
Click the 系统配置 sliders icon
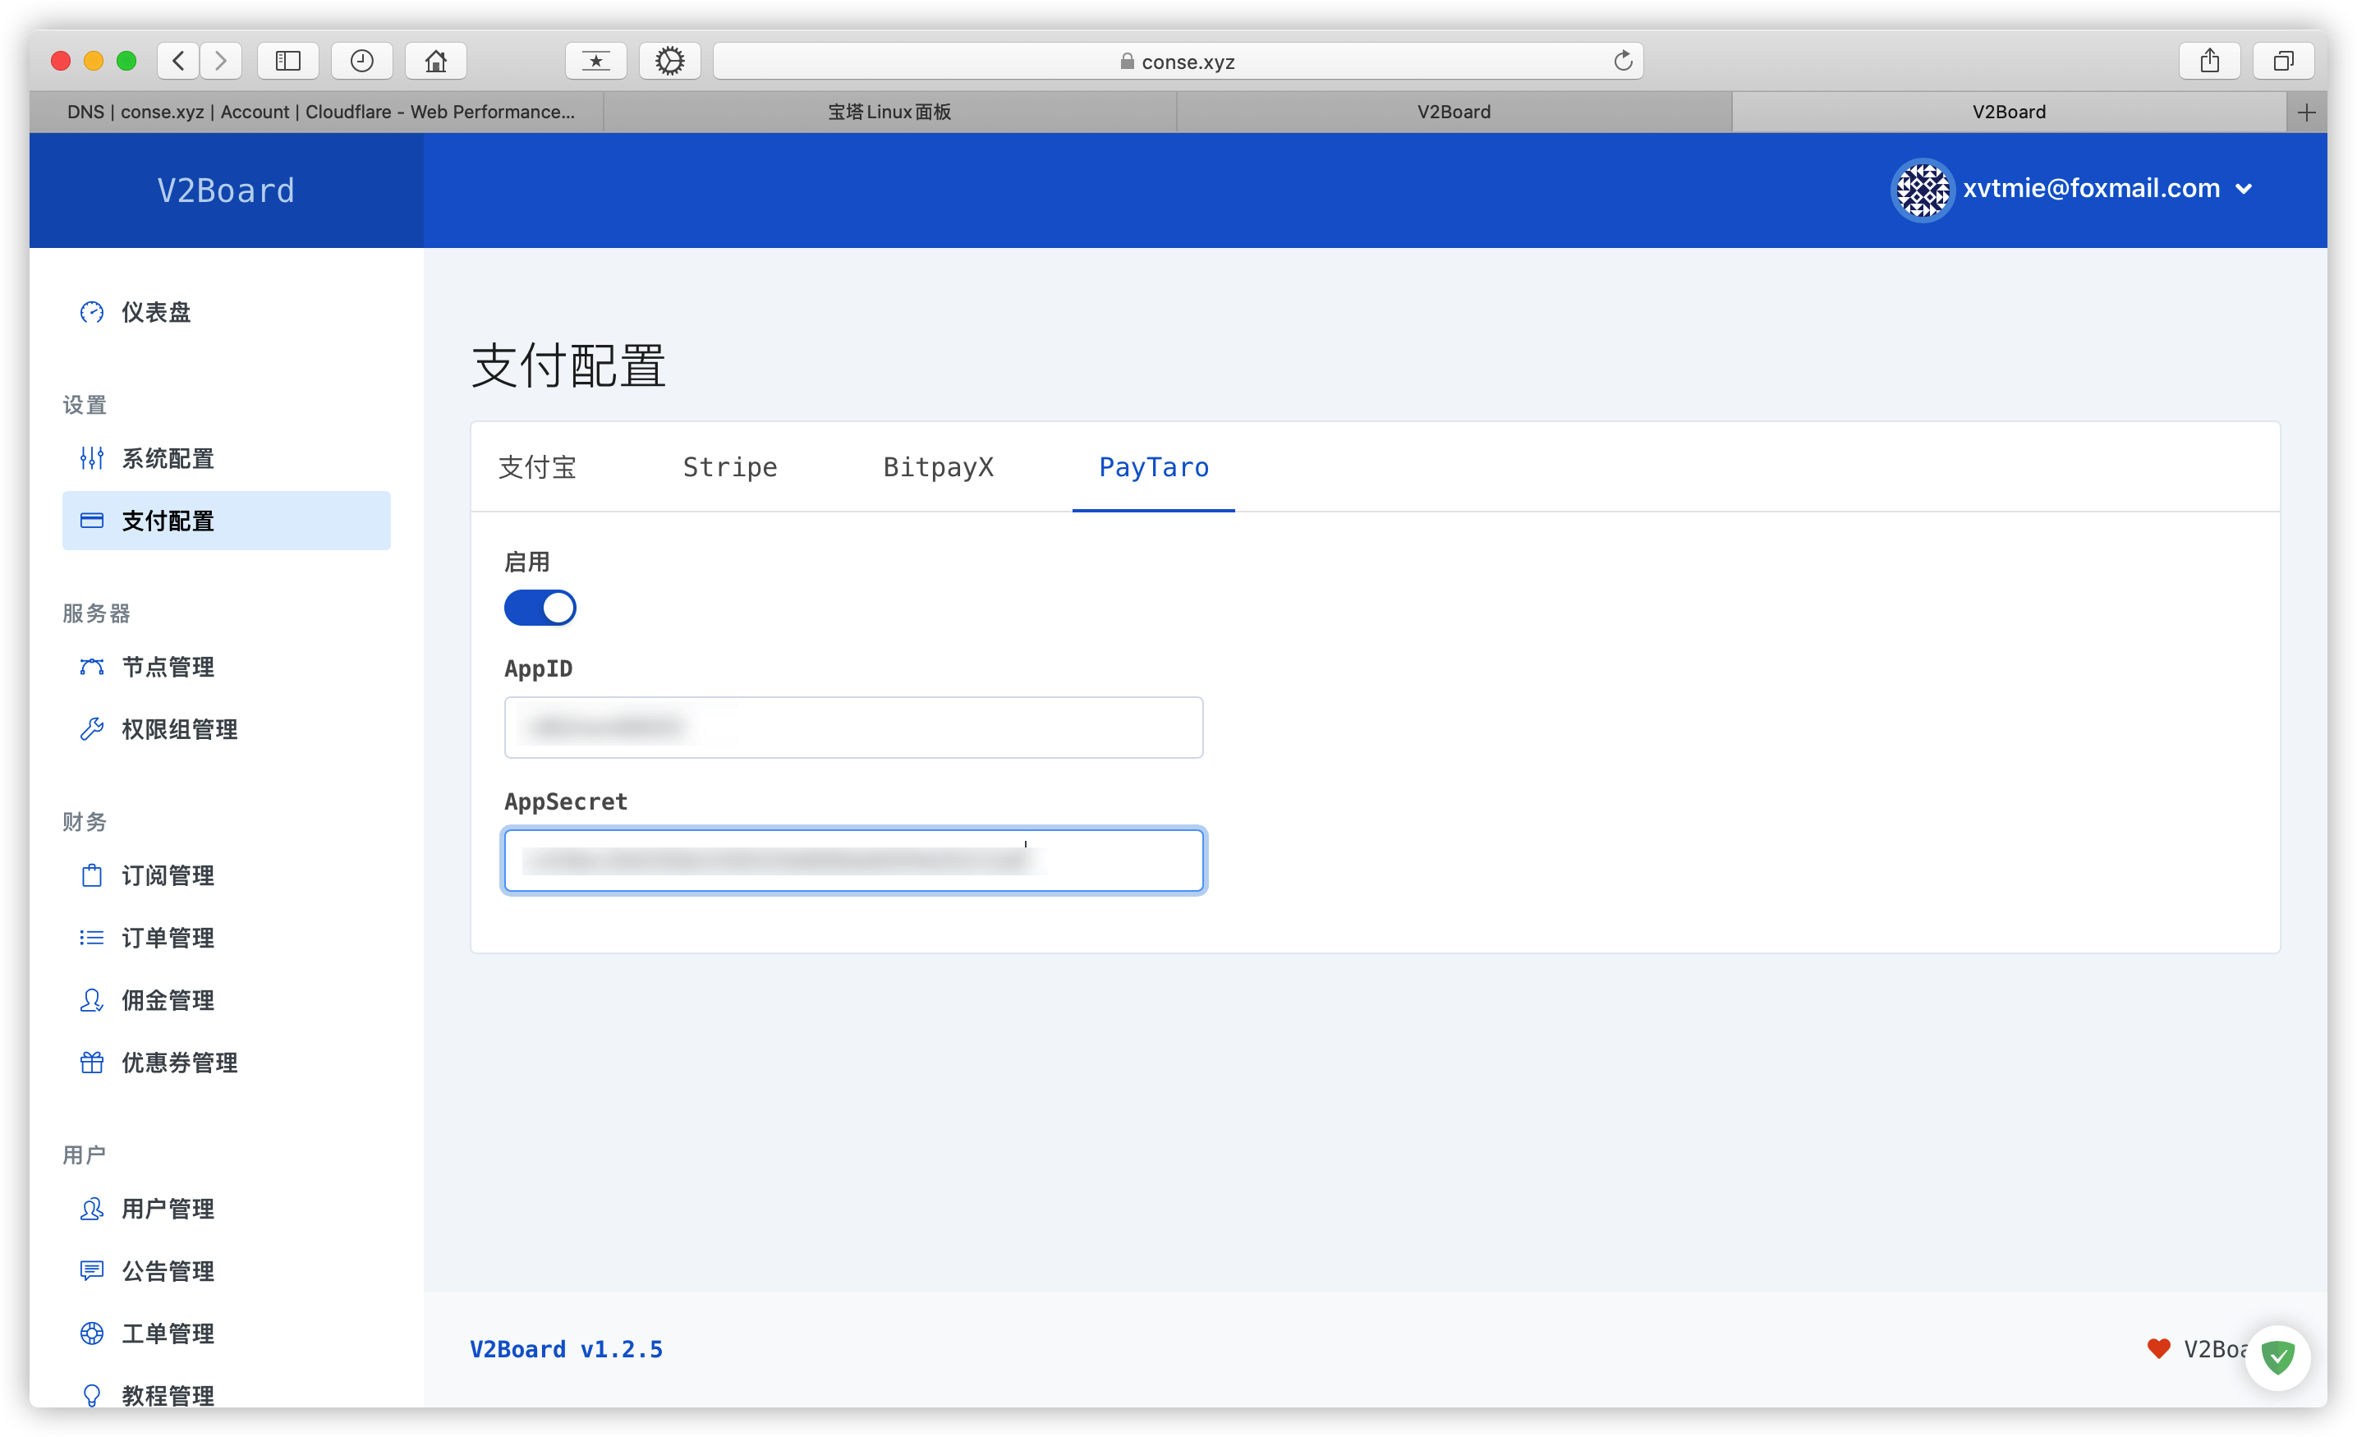point(92,458)
